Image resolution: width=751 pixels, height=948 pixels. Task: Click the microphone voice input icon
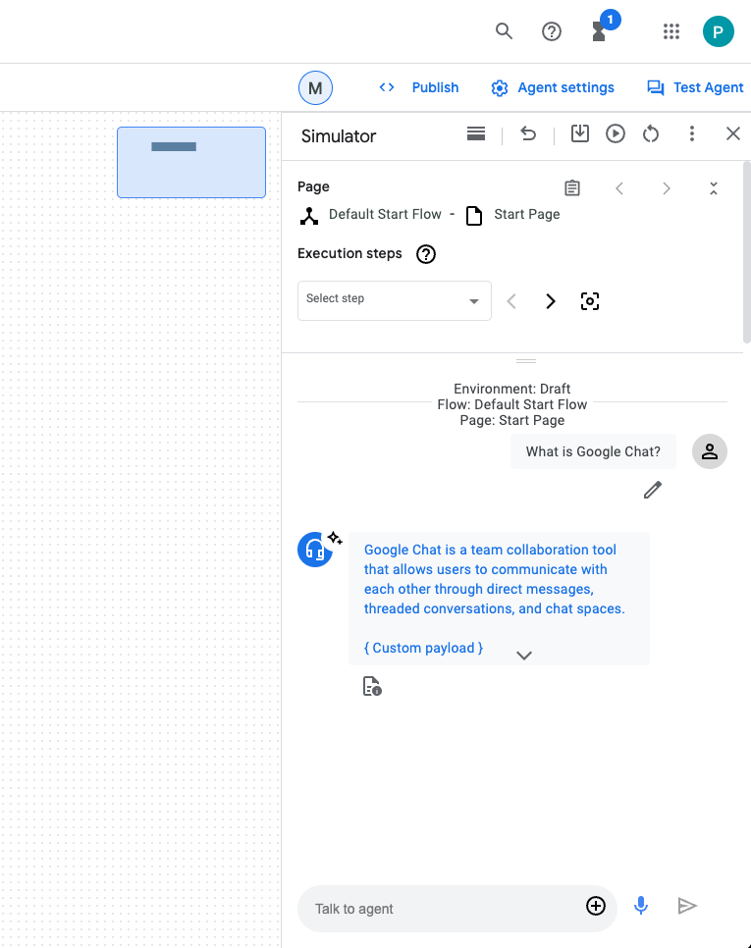641,906
